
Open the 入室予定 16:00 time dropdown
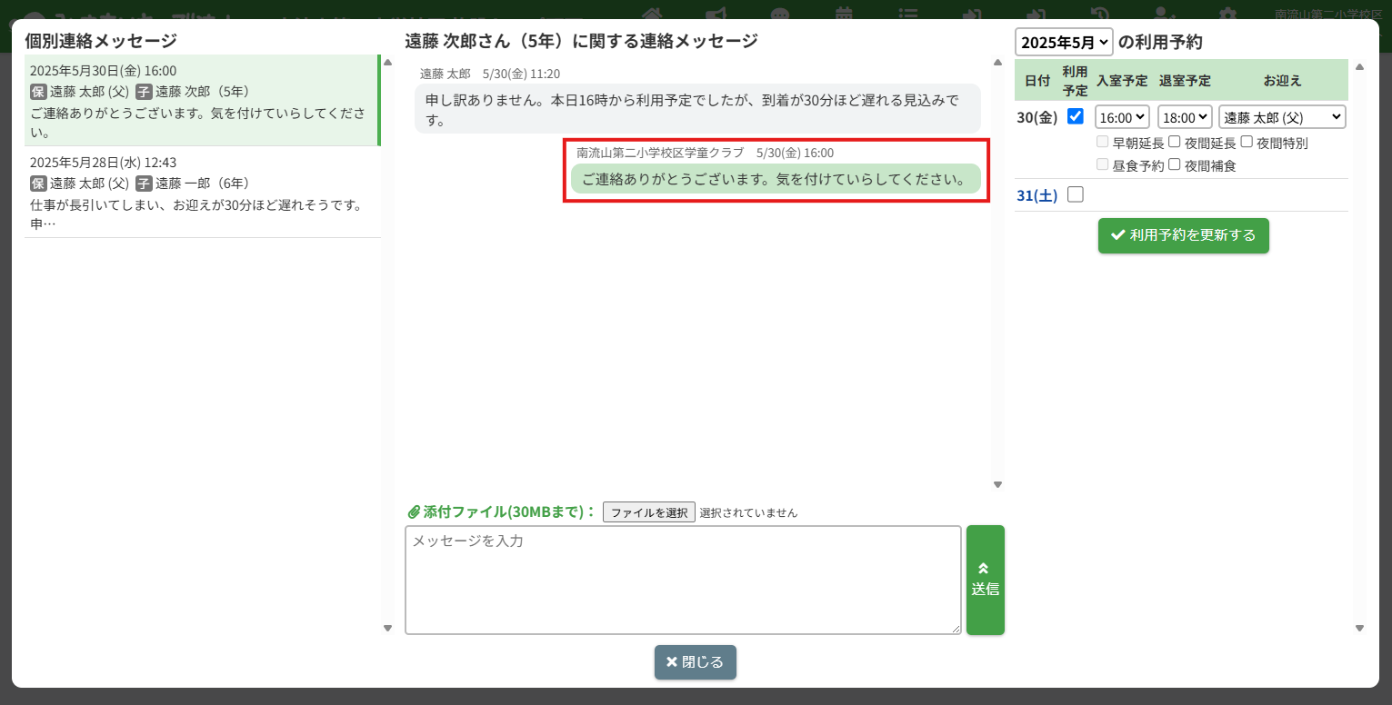[1122, 117]
